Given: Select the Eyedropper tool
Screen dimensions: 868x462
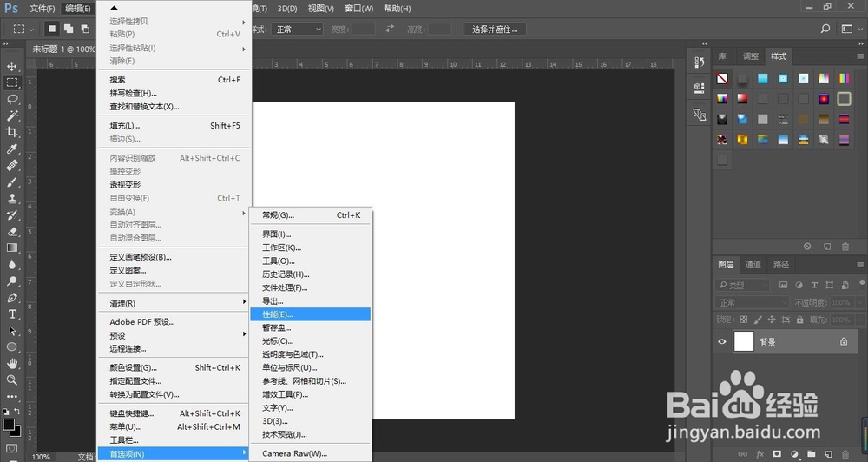Looking at the screenshot, I should tap(11, 148).
